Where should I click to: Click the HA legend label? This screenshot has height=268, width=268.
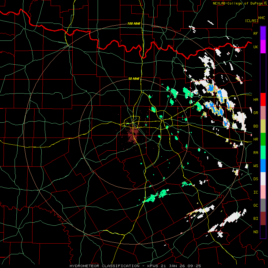(255, 99)
